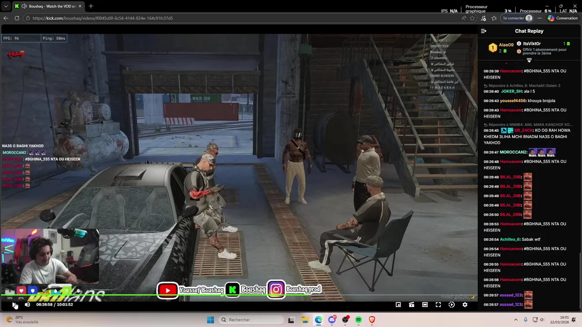Enter fullscreen mode in the video player
582x327 pixels.
(438, 305)
